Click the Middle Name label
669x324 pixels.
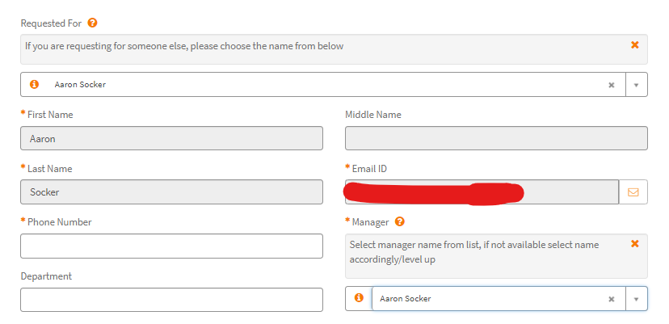[373, 115]
